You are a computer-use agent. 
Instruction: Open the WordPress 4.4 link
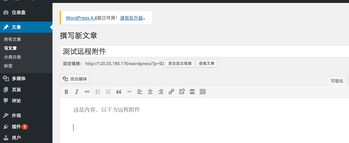[x=81, y=18]
